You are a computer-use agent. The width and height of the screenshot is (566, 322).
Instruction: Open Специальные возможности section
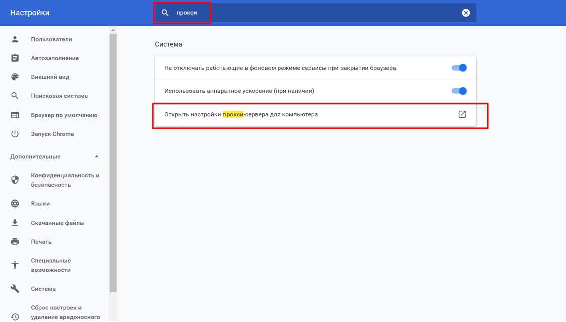51,265
